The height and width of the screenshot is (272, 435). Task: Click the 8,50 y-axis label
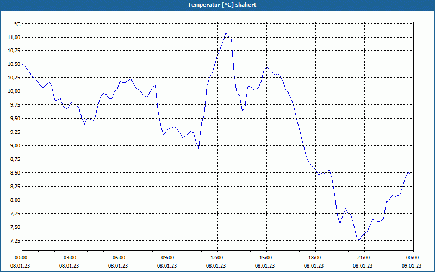(15, 173)
